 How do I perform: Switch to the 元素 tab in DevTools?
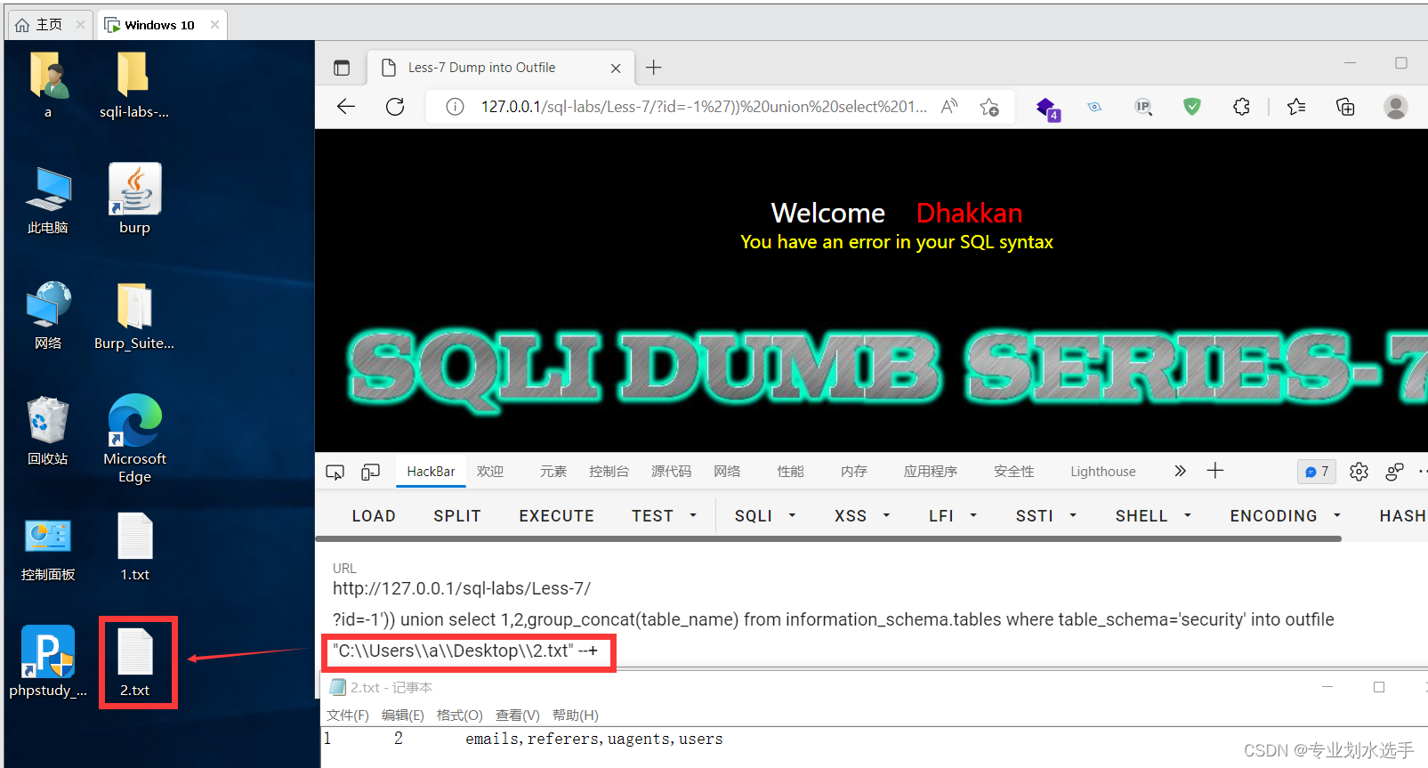[x=553, y=472]
